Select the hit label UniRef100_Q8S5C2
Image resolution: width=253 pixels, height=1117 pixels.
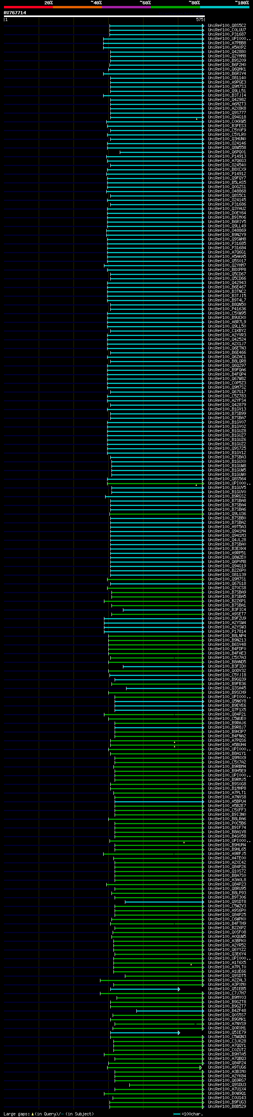click(x=227, y=26)
